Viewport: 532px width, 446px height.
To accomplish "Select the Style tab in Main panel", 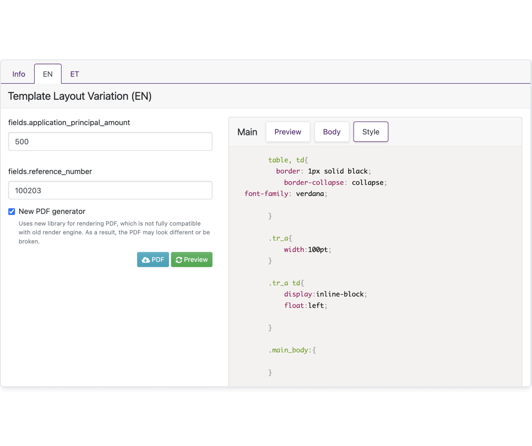I will point(371,132).
